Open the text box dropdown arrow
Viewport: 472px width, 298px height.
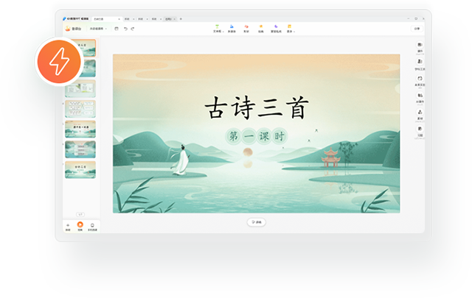coord(223,32)
